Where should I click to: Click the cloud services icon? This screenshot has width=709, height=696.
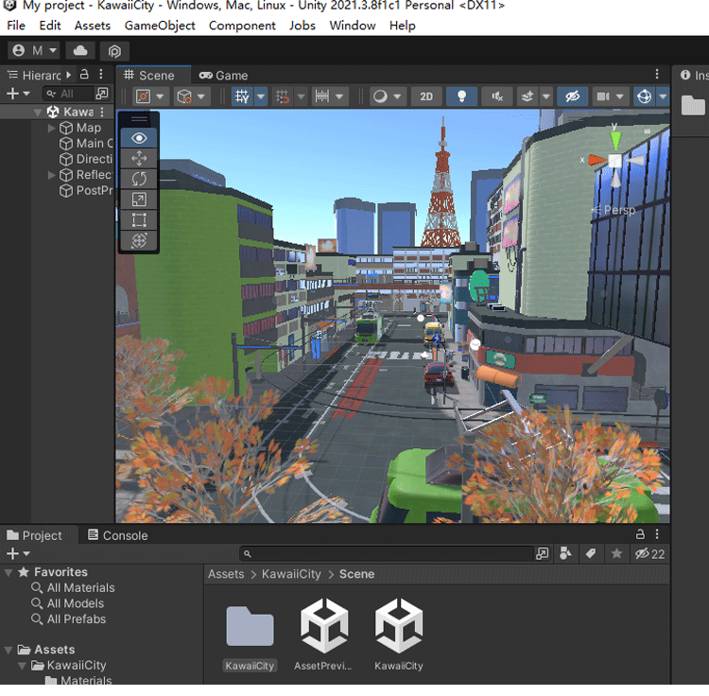80,50
